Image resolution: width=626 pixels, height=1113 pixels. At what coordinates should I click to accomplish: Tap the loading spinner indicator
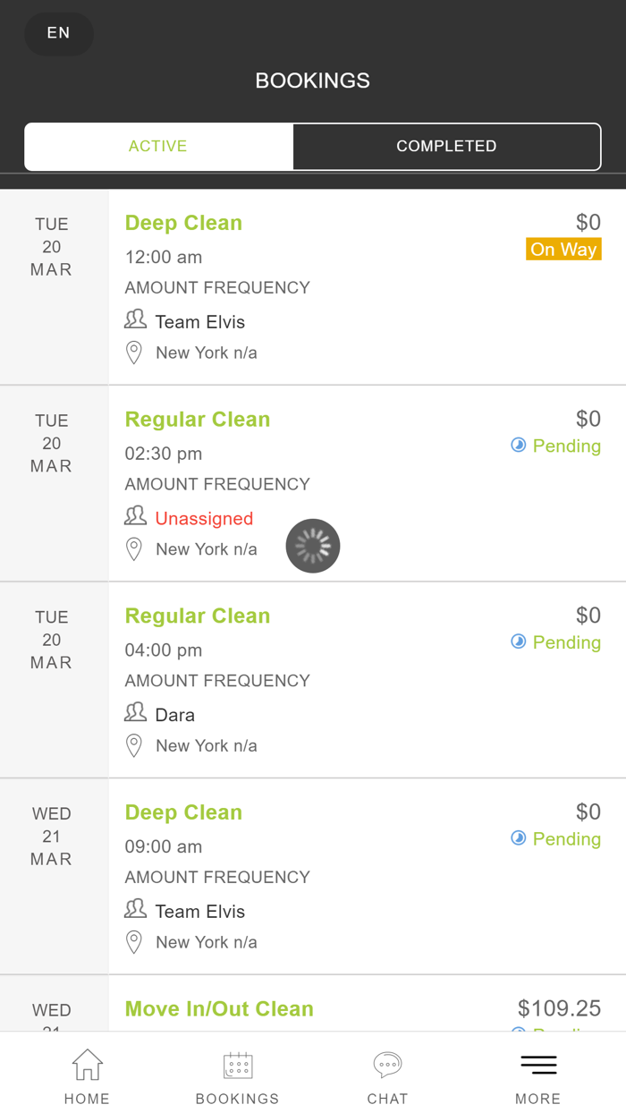point(313,546)
